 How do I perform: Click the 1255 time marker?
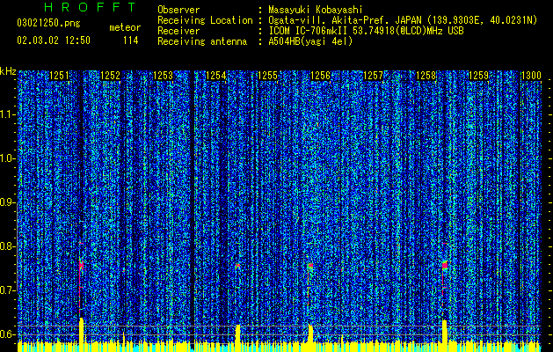(268, 76)
